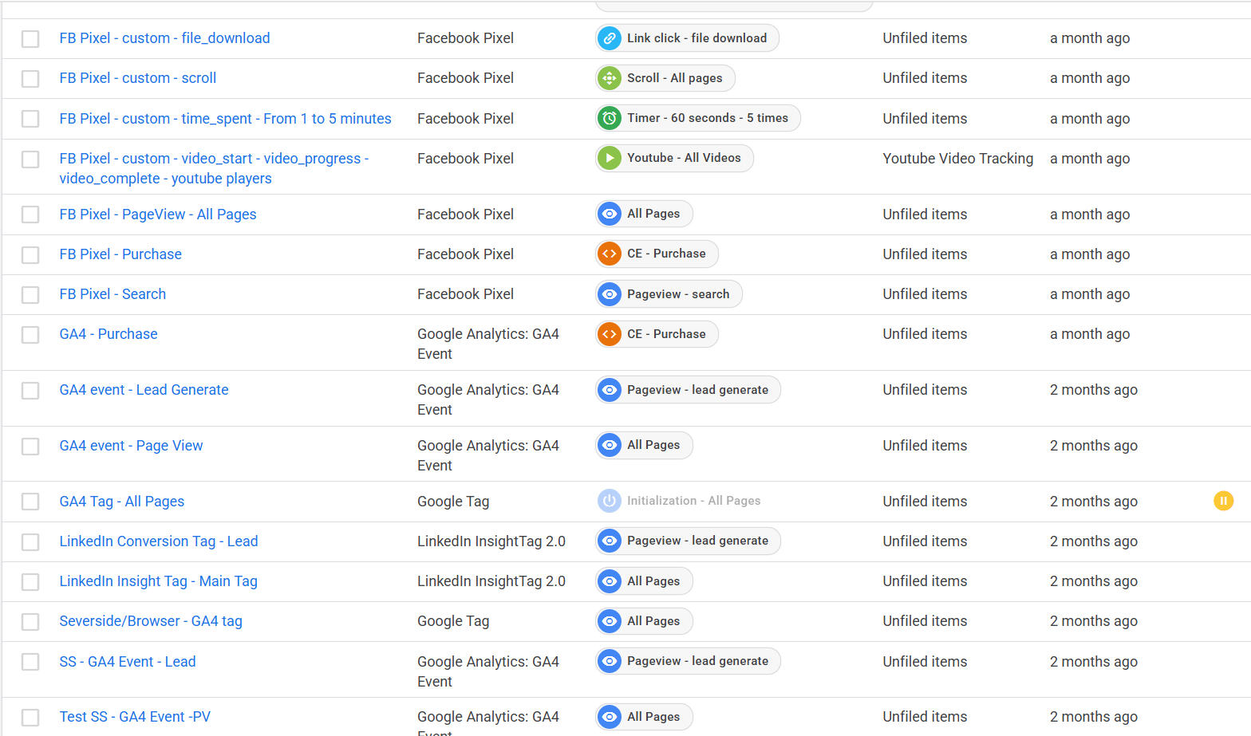Click the Pageview - search eye icon

click(x=610, y=294)
